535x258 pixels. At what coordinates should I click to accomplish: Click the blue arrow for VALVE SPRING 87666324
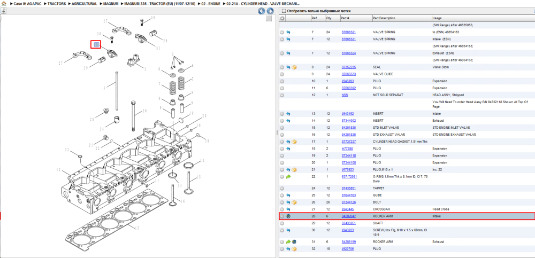click(x=288, y=53)
